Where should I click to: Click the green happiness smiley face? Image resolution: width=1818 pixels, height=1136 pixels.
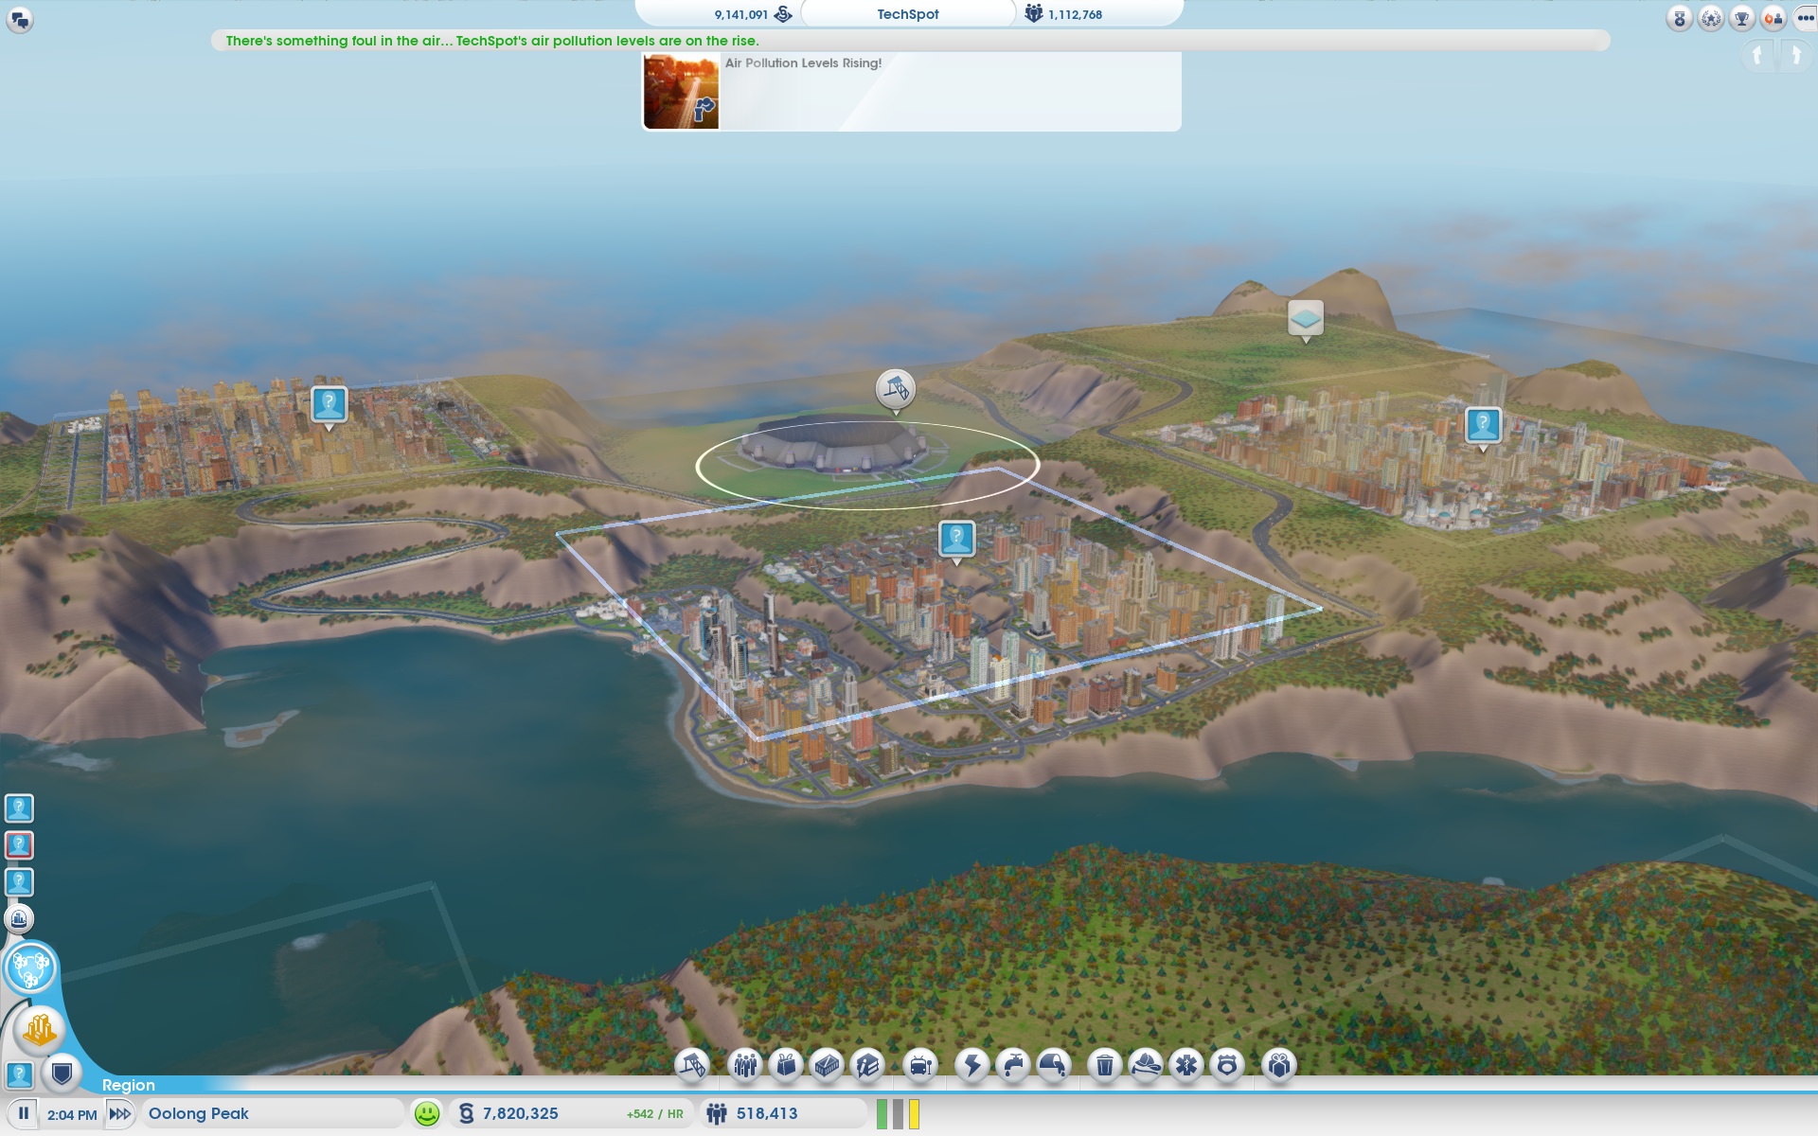point(427,1113)
